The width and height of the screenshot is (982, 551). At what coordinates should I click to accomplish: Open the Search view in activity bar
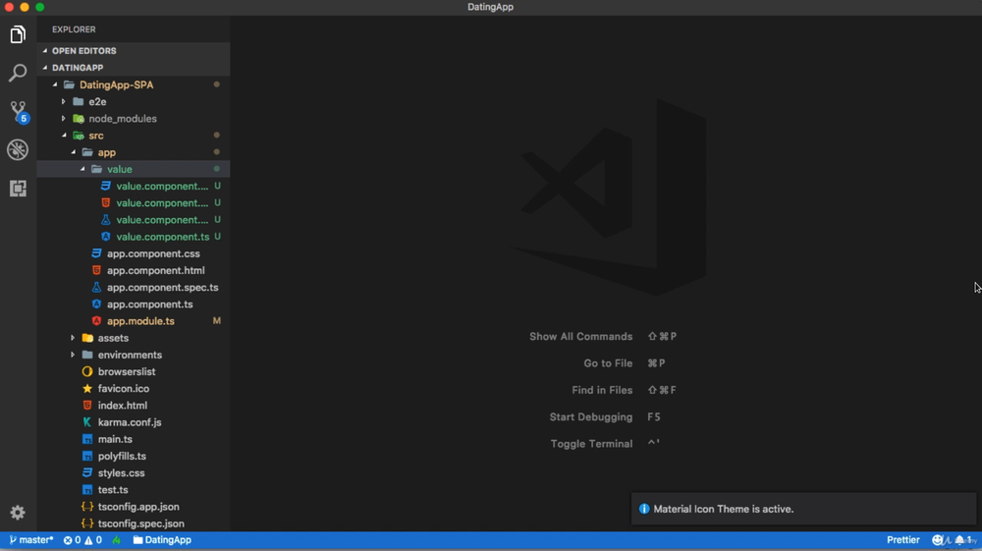point(18,73)
